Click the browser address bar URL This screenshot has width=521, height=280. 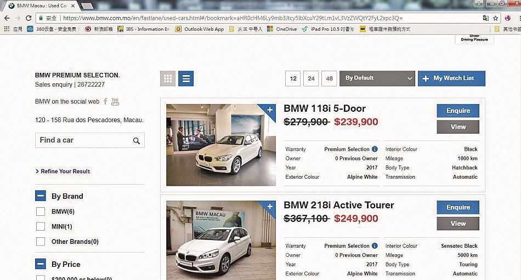coord(233,18)
